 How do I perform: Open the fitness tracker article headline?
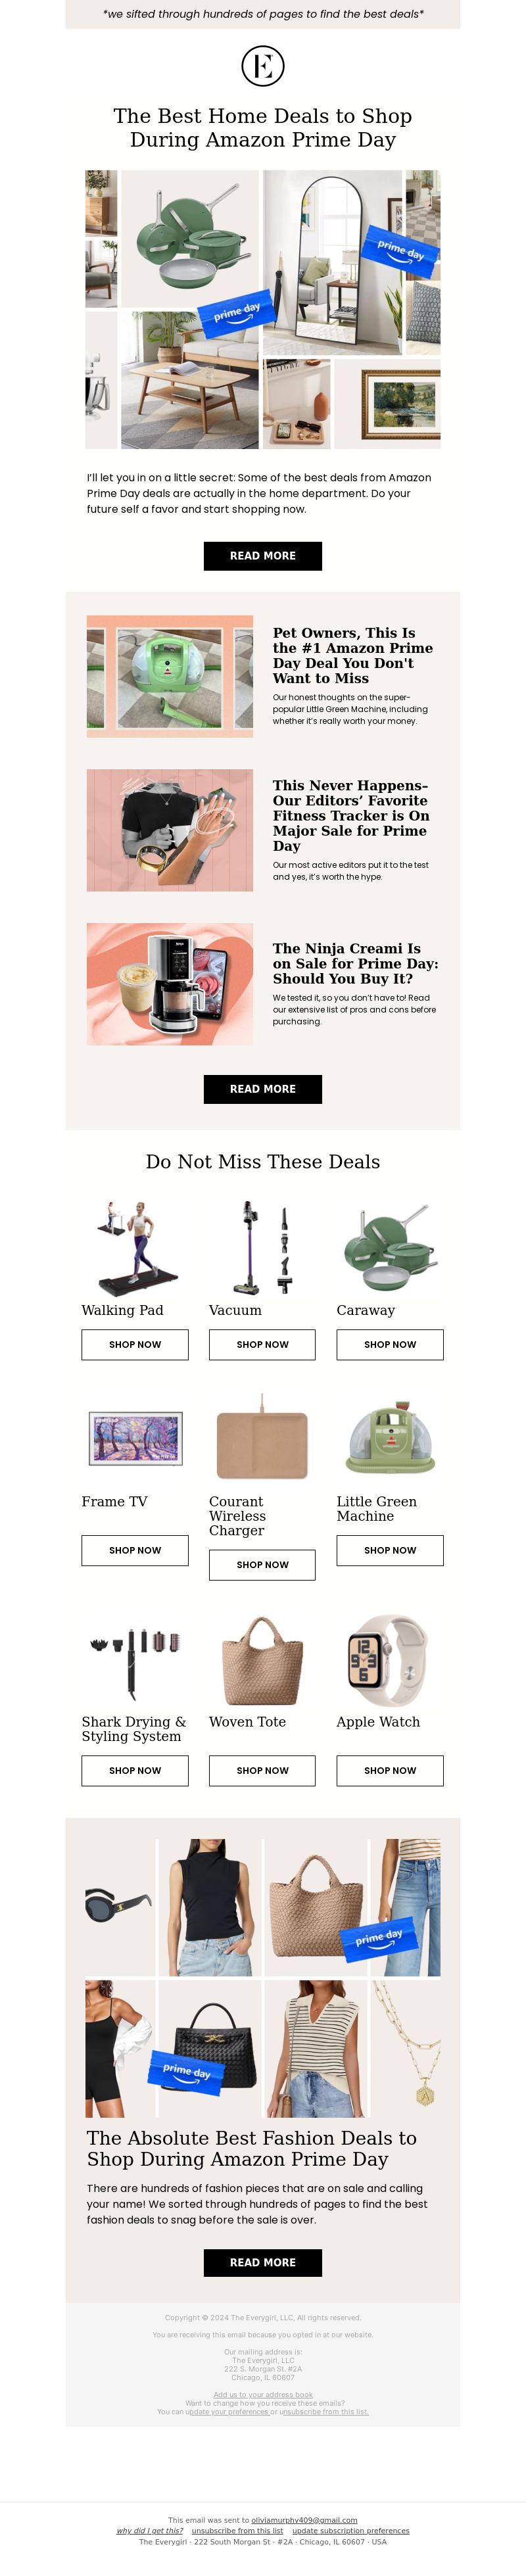click(x=350, y=815)
